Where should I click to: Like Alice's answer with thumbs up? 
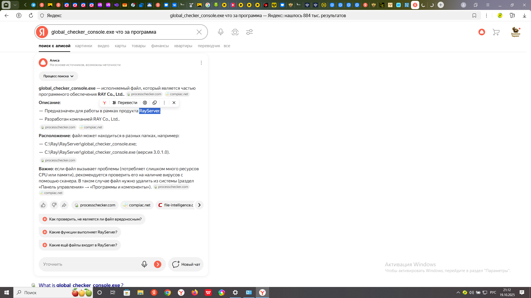point(43,205)
